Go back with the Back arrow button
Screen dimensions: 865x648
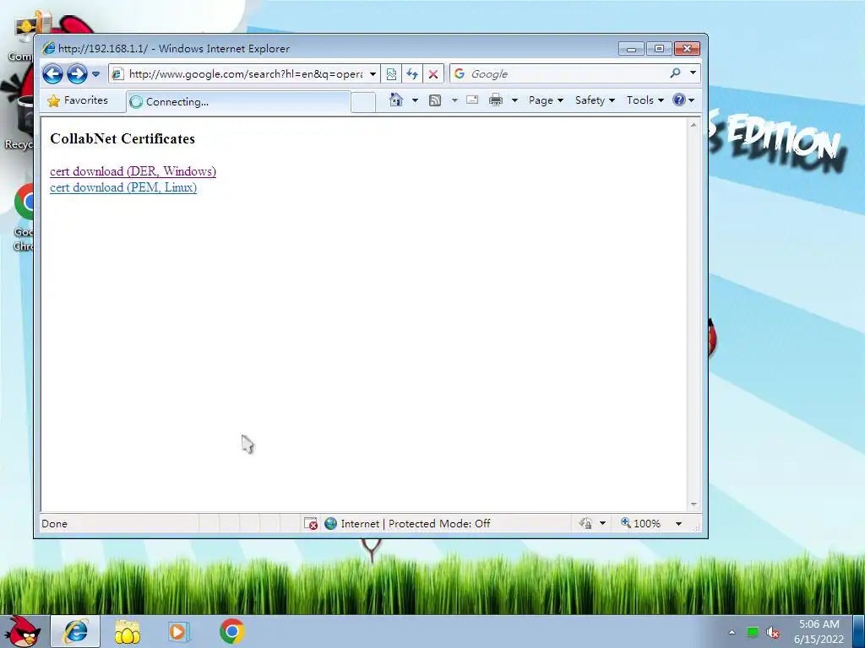click(53, 74)
